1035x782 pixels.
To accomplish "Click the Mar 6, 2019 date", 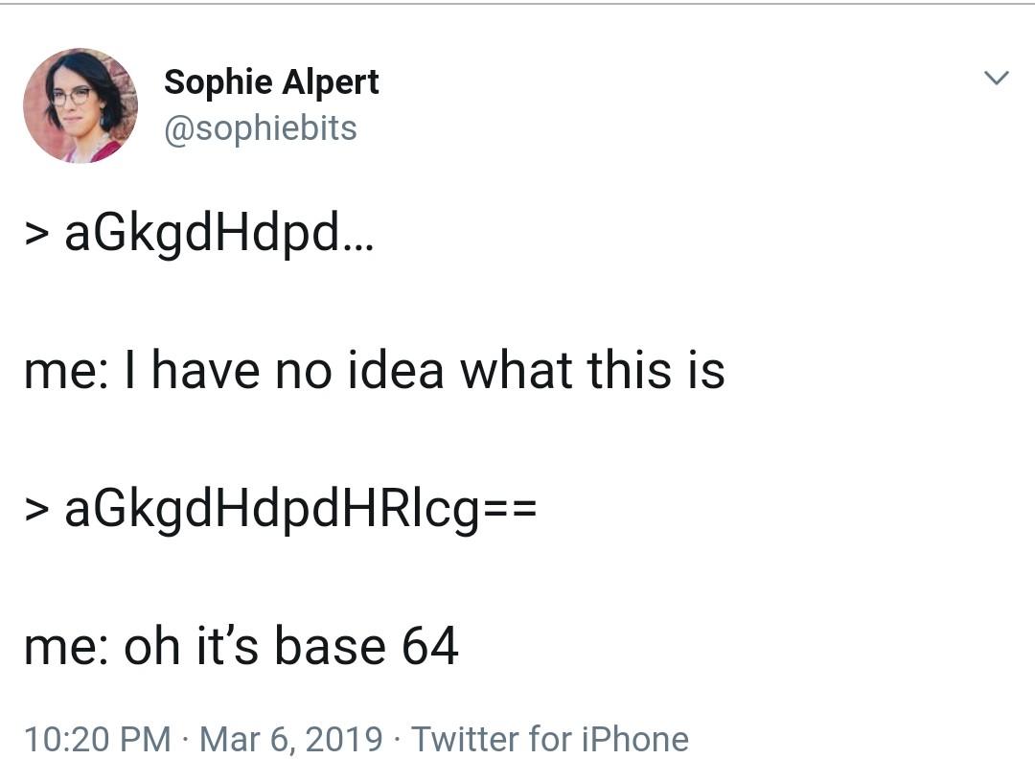I will (x=291, y=739).
